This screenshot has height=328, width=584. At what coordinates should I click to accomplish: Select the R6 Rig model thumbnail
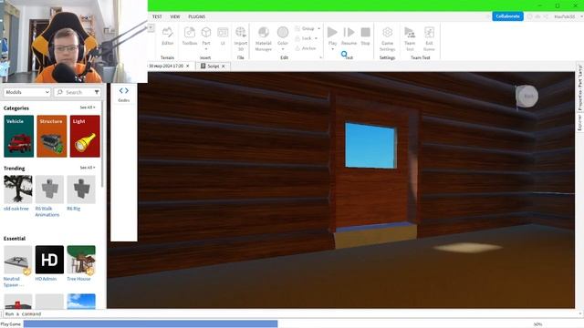click(81, 190)
